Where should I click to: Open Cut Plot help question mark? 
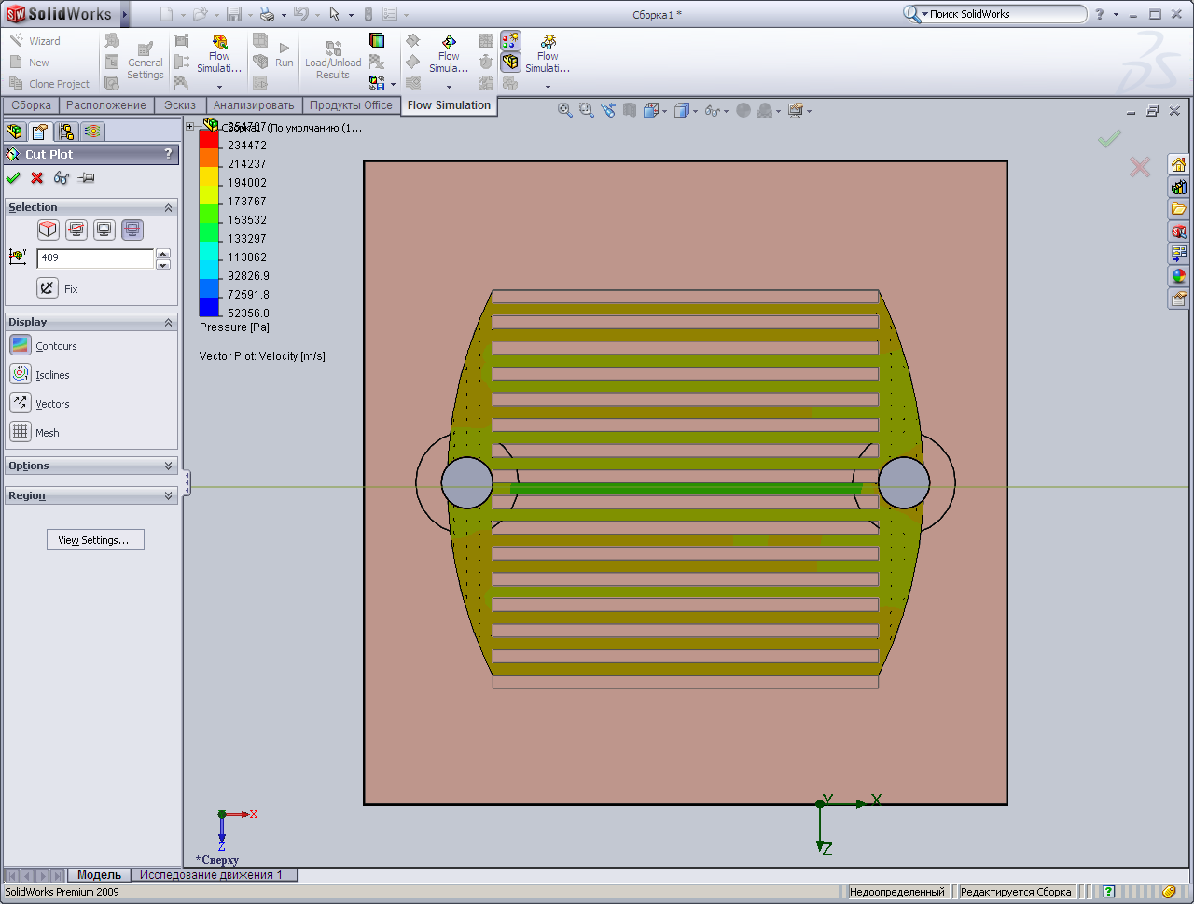[x=168, y=154]
